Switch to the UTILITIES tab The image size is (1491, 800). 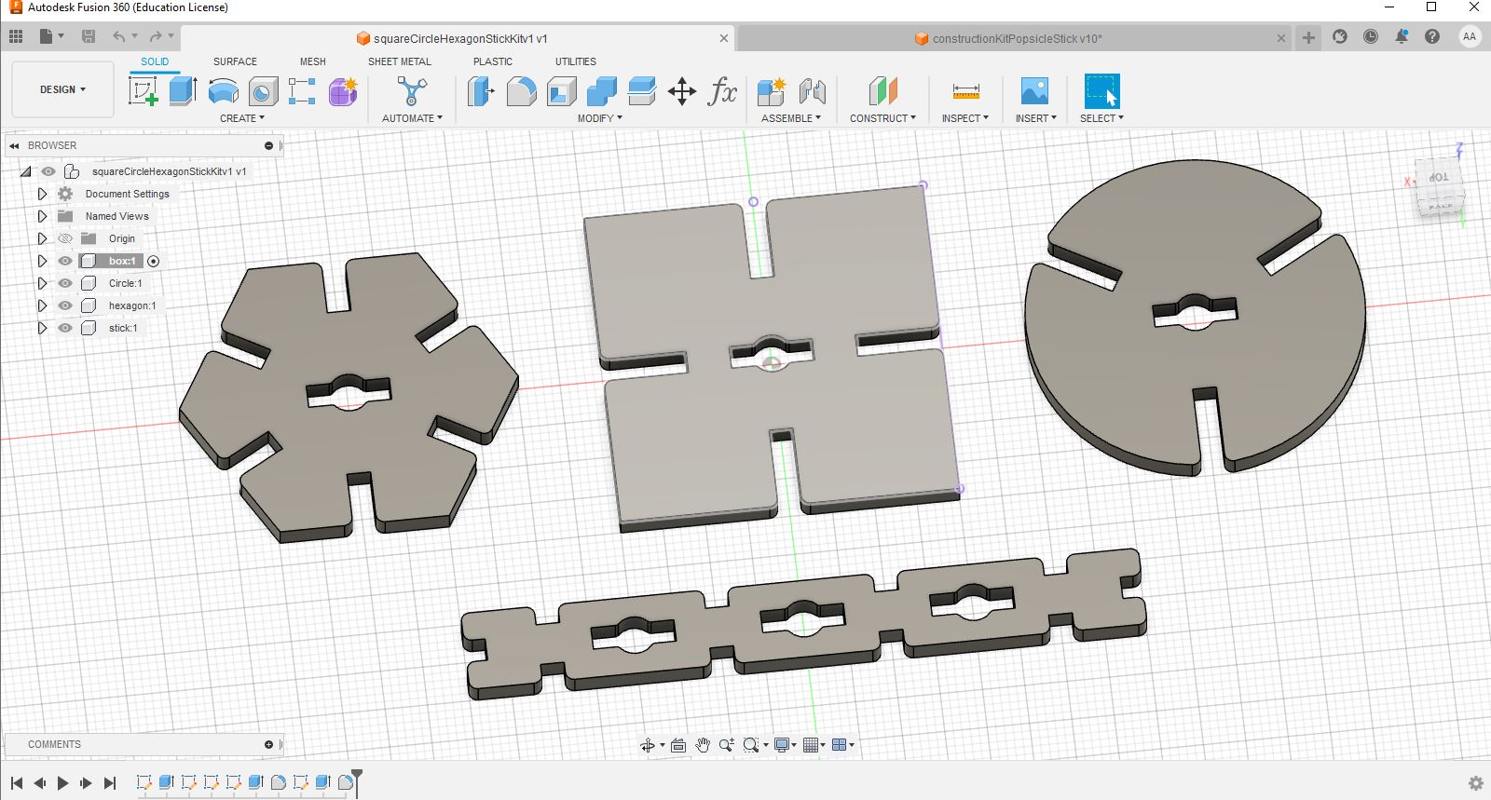tap(576, 61)
